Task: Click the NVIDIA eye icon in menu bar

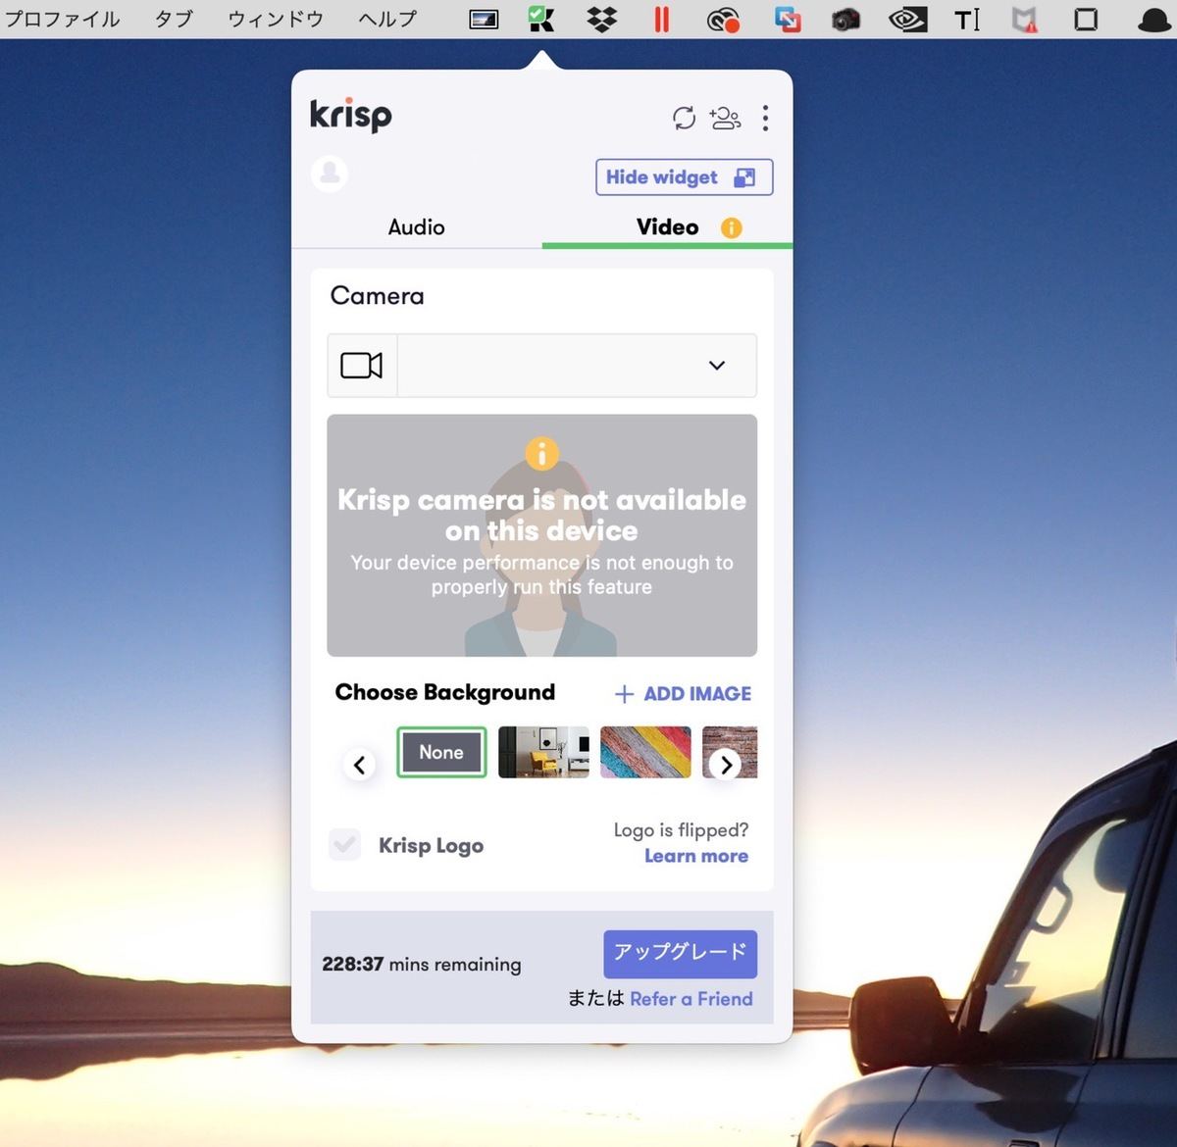Action: 907,20
